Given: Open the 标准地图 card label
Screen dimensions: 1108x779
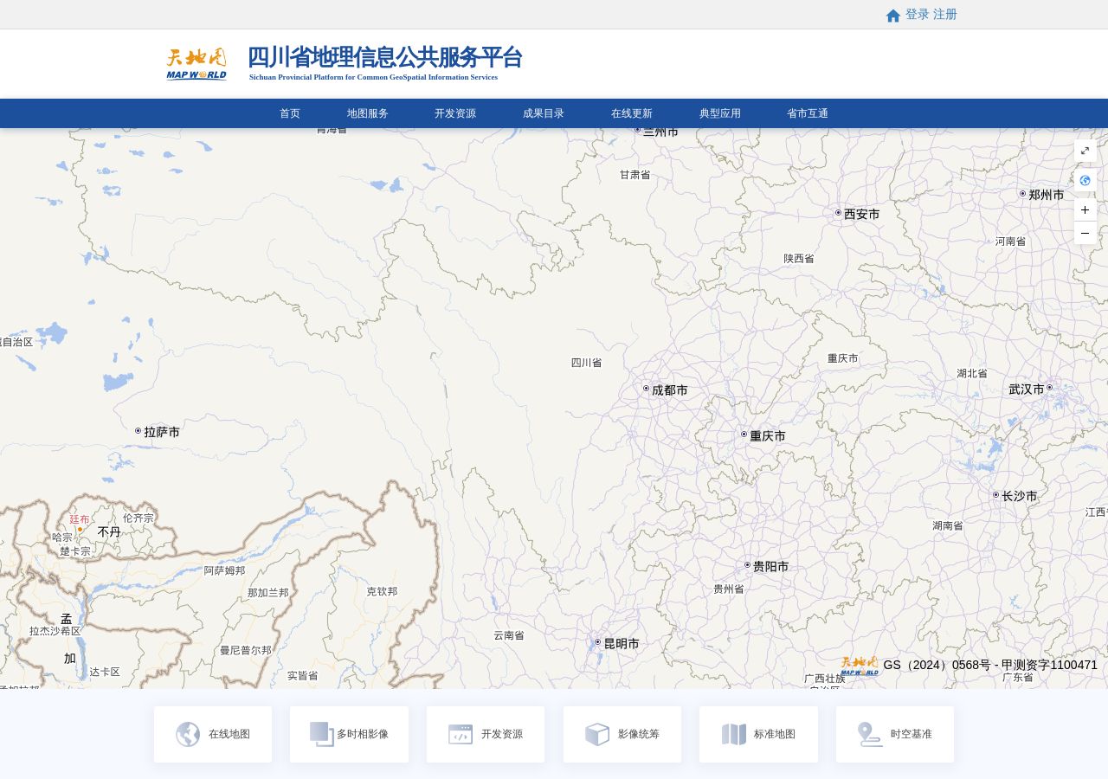Looking at the screenshot, I should pos(775,734).
